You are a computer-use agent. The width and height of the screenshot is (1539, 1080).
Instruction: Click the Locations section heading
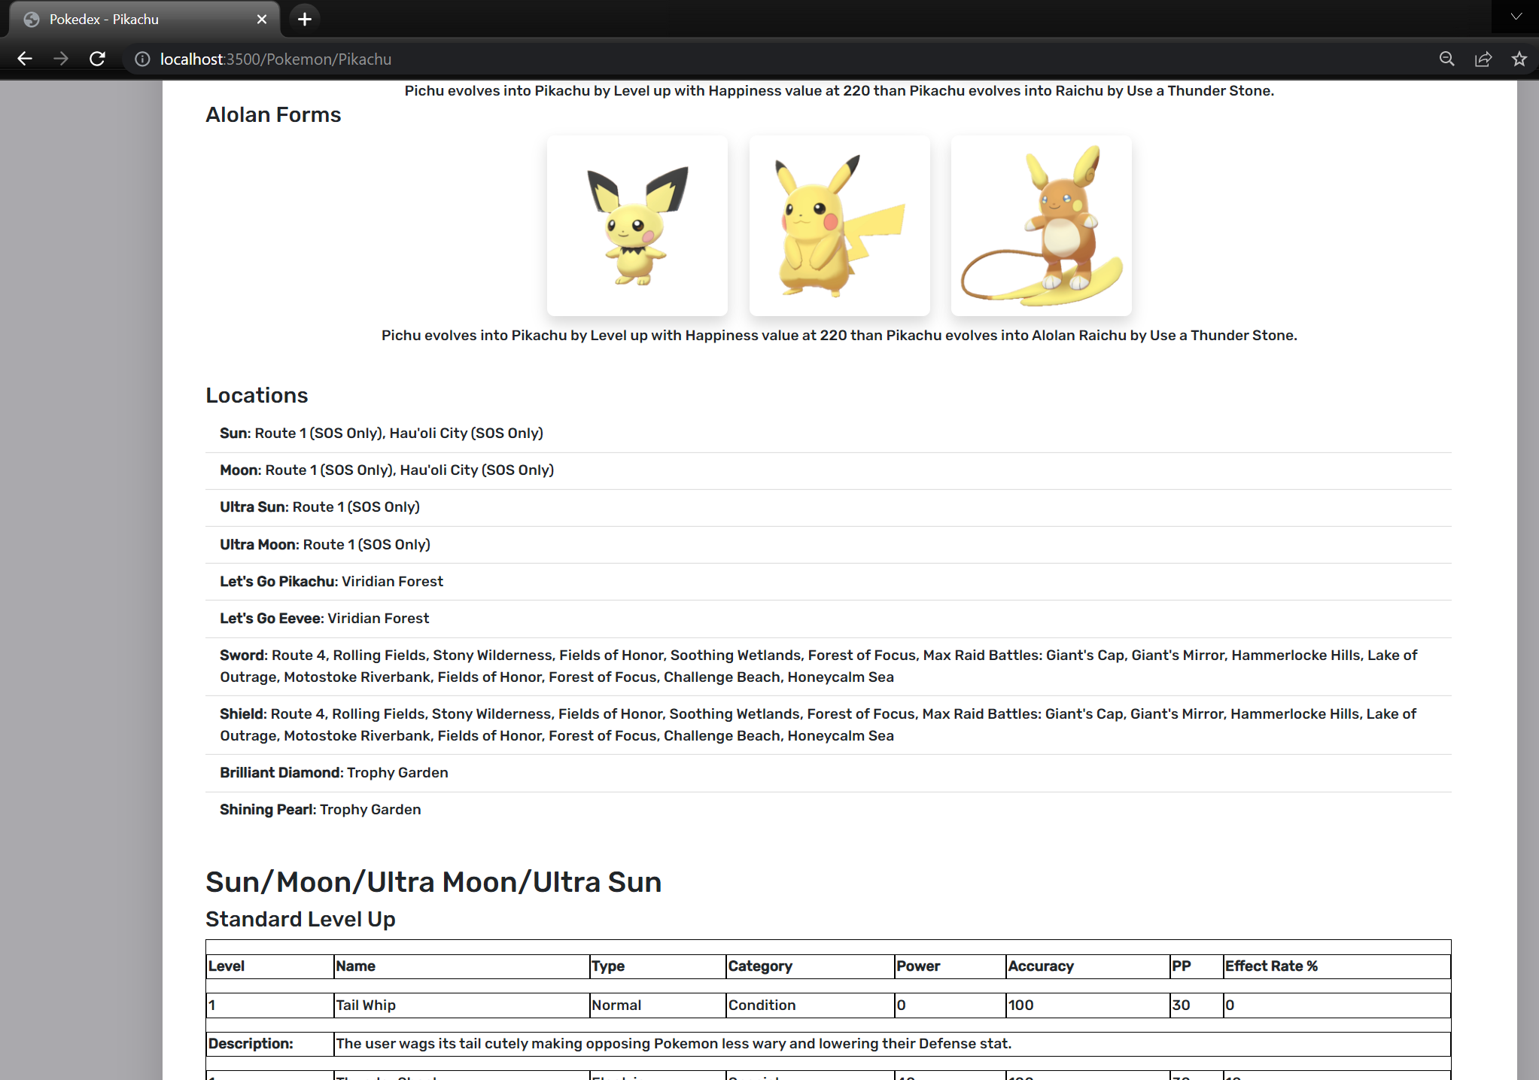click(257, 395)
